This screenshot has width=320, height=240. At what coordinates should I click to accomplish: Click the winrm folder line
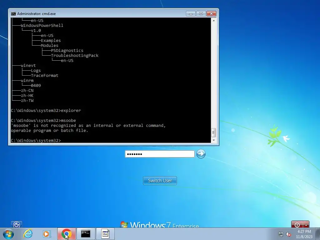point(27,80)
